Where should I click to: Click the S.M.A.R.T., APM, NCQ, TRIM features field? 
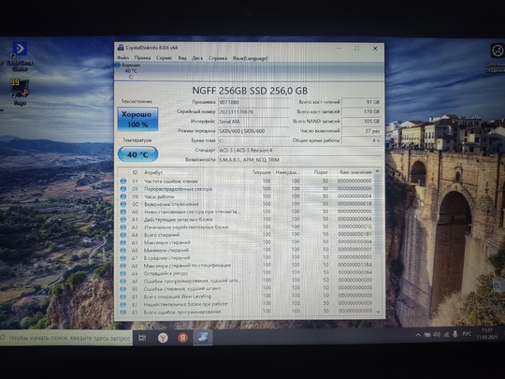(299, 160)
